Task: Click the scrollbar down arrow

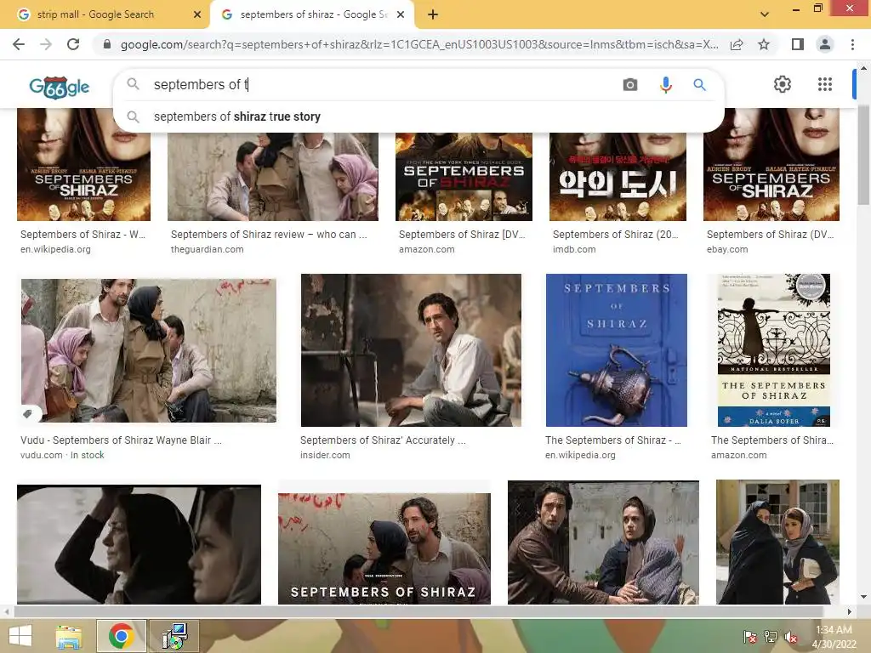Action: point(863,598)
